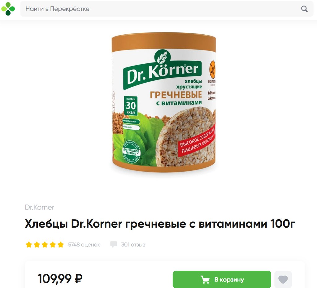Click the '30 ккал' badge on package
317x288 pixels.
click(x=131, y=105)
